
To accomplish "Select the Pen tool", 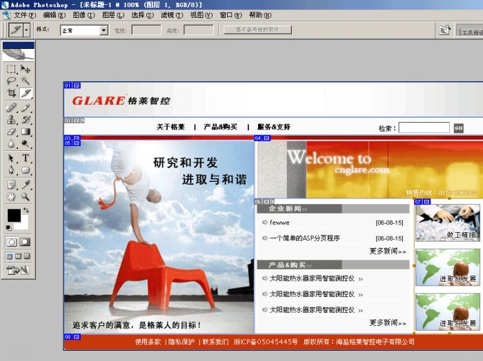I will click(x=12, y=170).
